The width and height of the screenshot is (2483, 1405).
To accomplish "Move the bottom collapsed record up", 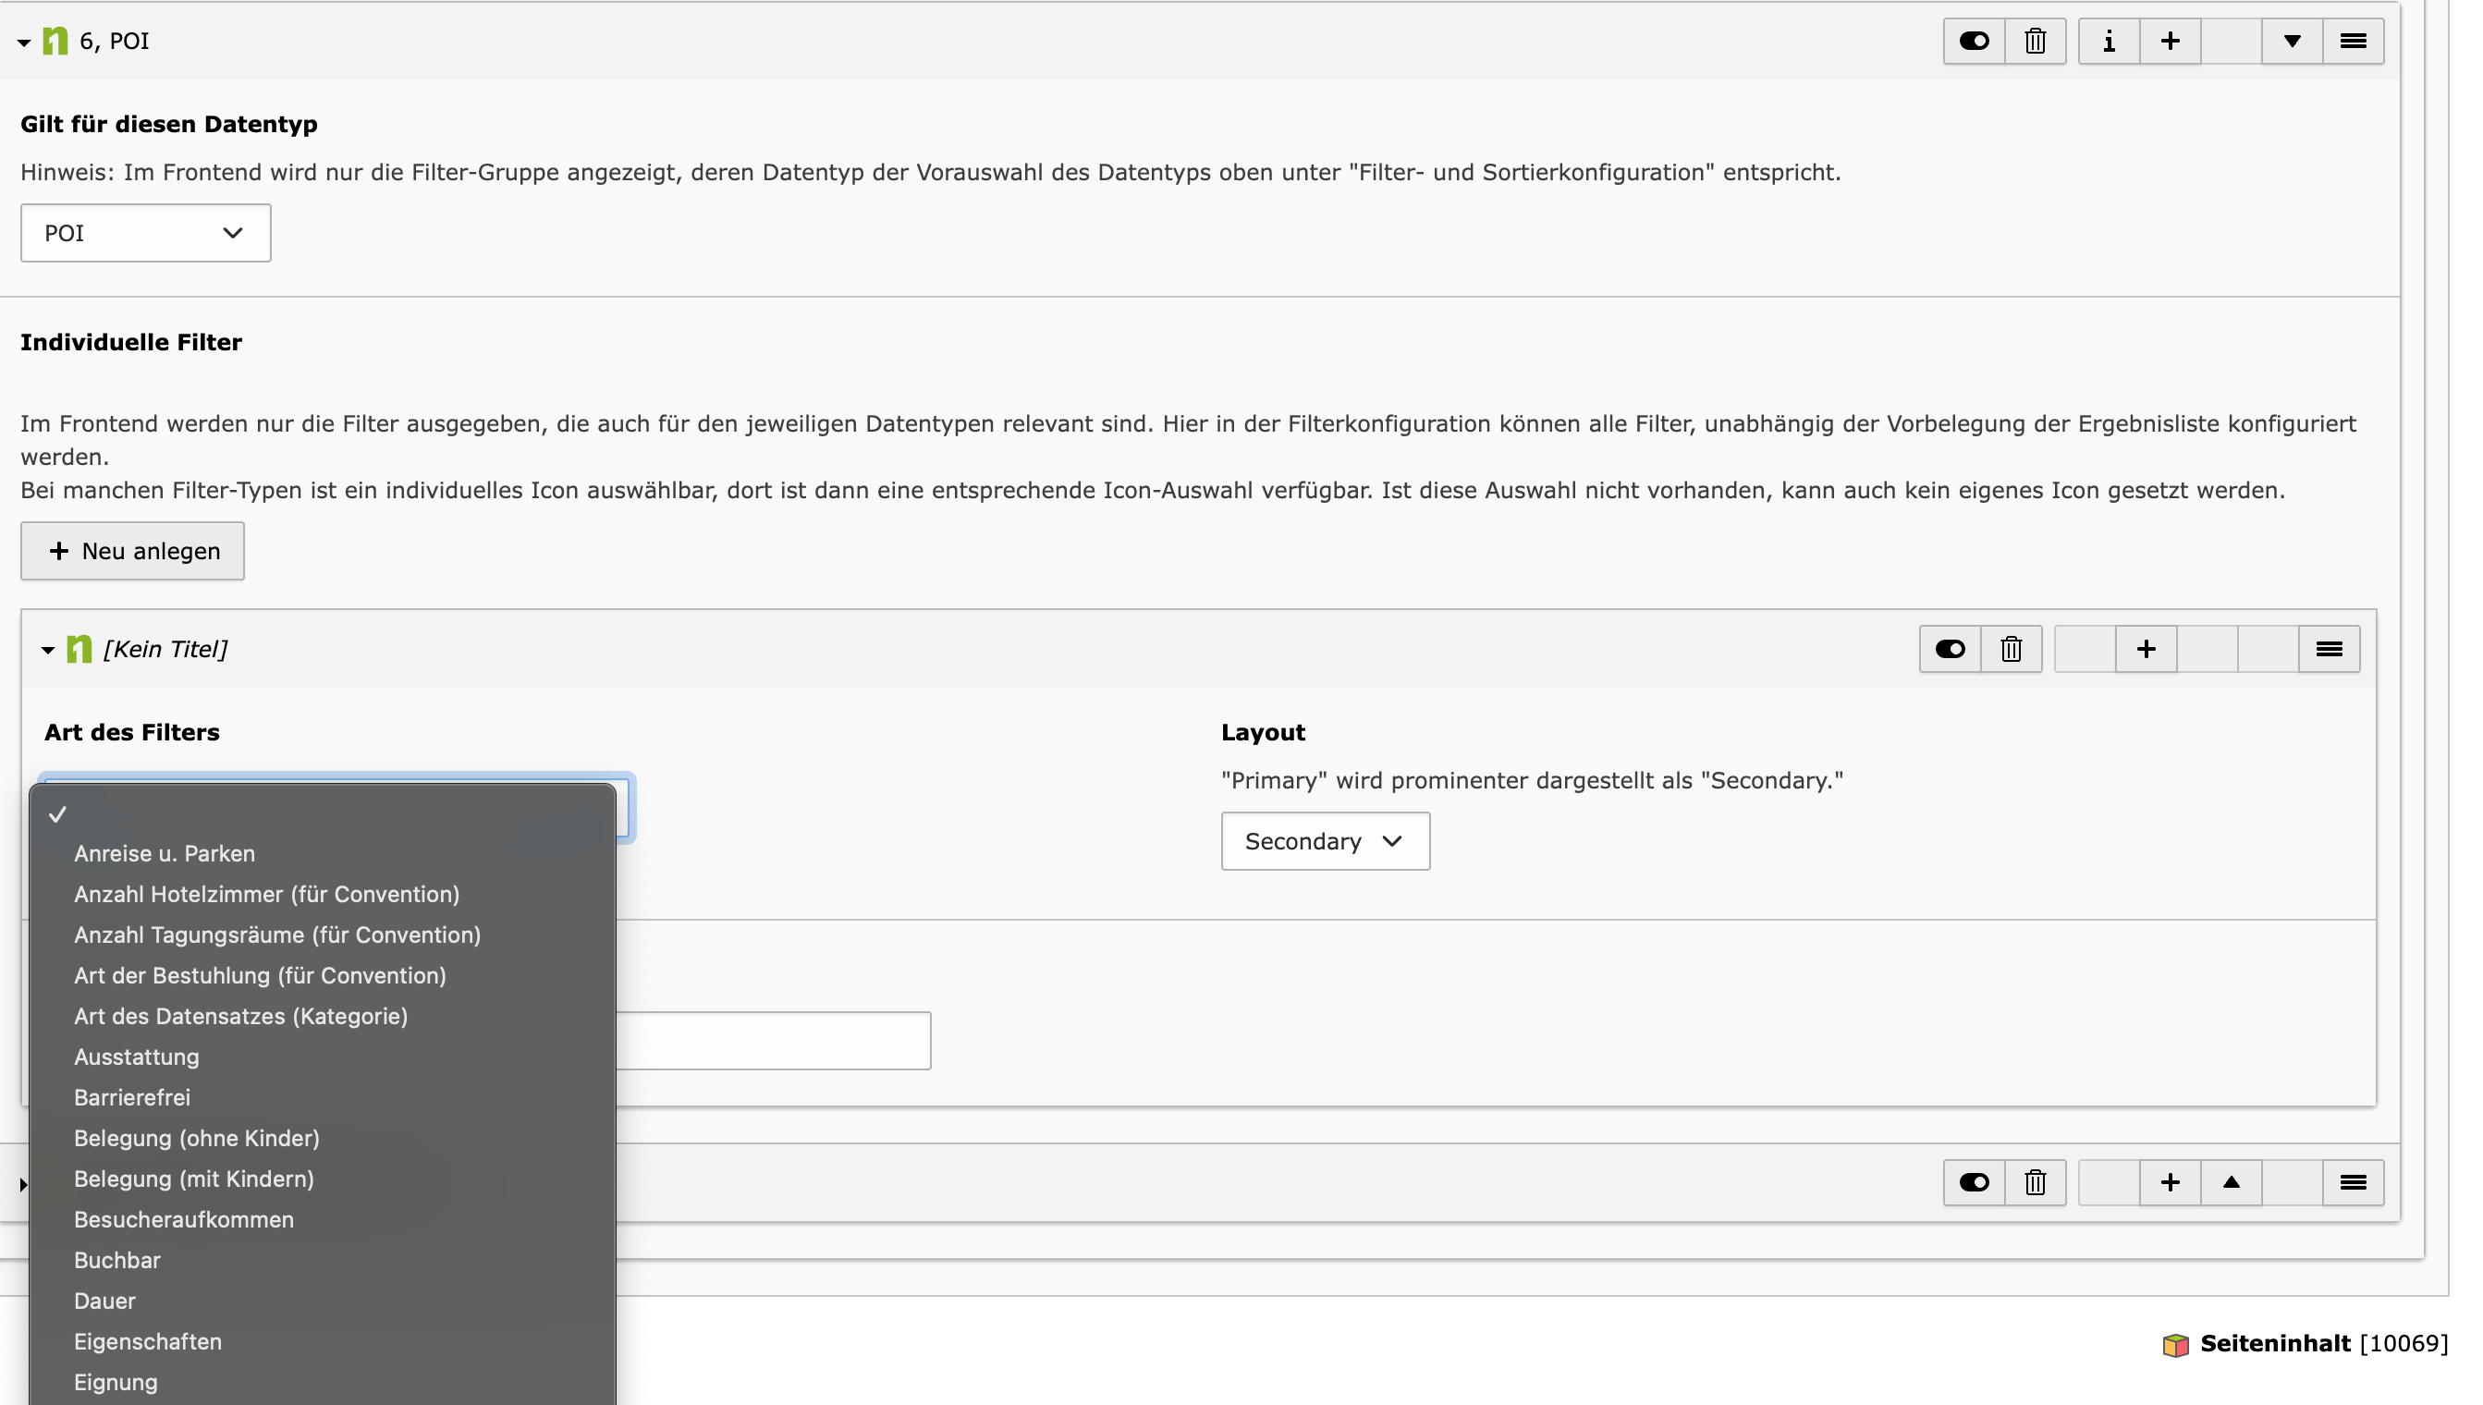I will pyautogui.click(x=2230, y=1182).
